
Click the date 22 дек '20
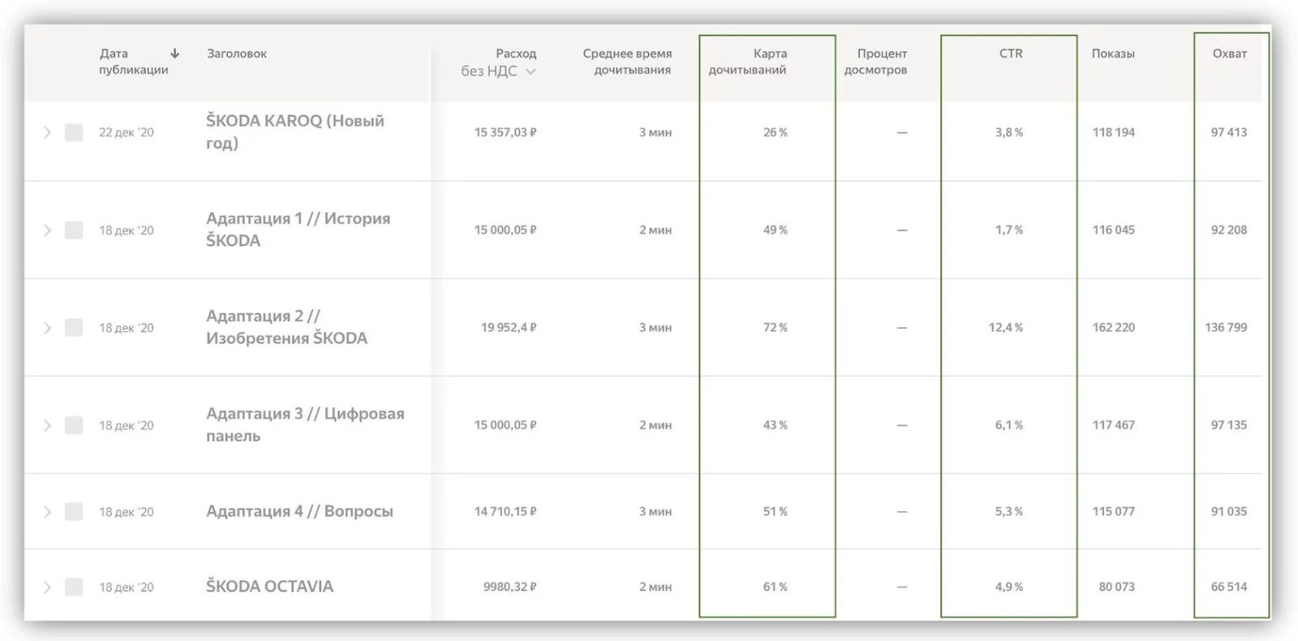(x=127, y=132)
